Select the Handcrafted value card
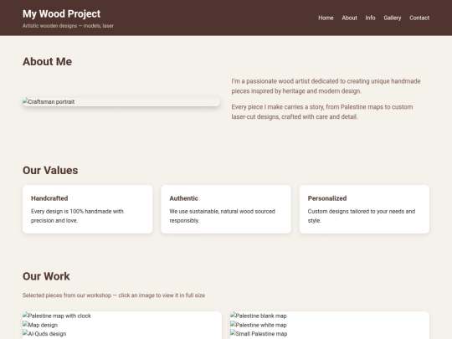Image resolution: width=452 pixels, height=339 pixels. tap(87, 209)
